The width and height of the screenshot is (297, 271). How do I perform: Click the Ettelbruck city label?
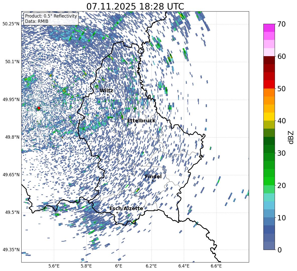coord(141,121)
